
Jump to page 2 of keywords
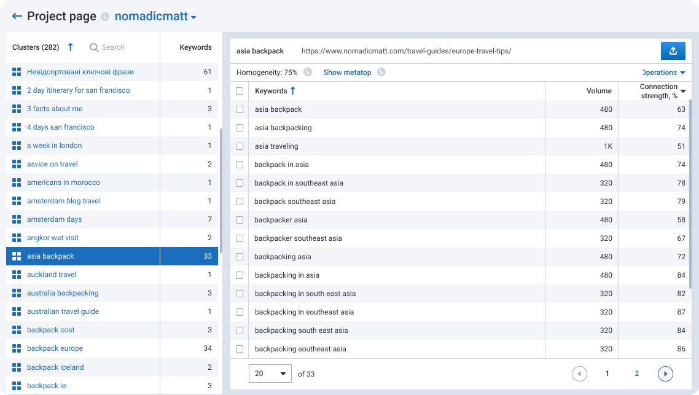tap(636, 373)
